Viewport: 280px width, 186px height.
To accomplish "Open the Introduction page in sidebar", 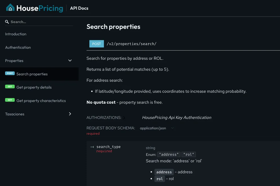I will pos(16,34).
